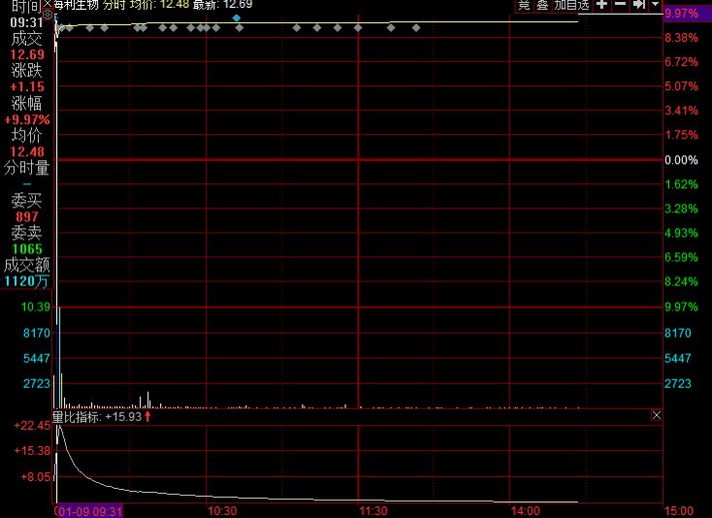
Task: Close the info panel with top-left X
Action: pyautogui.click(x=48, y=4)
